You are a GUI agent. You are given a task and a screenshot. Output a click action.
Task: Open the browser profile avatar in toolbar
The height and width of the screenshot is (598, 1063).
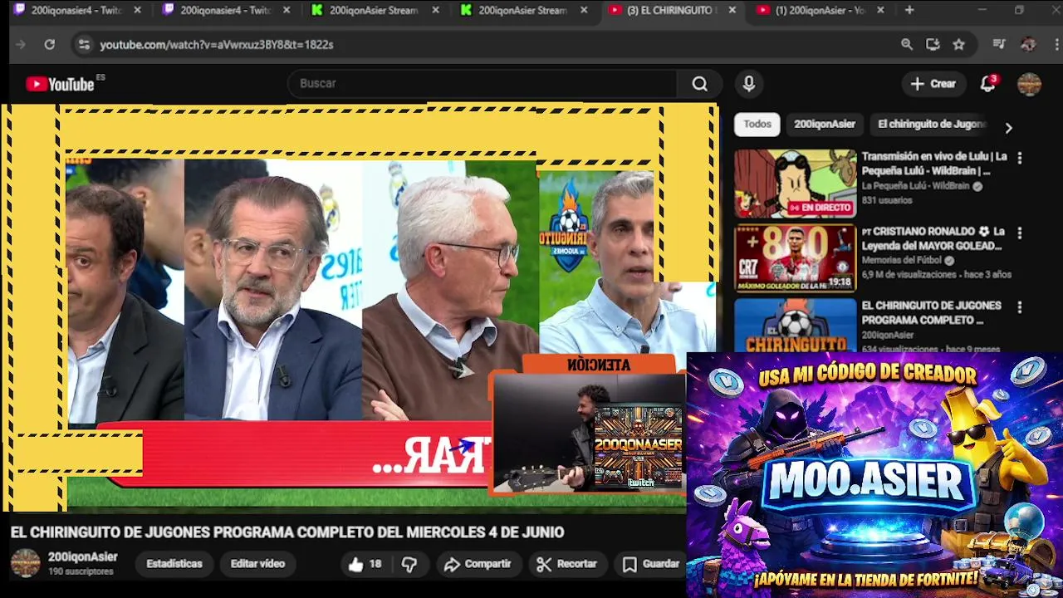(1028, 45)
